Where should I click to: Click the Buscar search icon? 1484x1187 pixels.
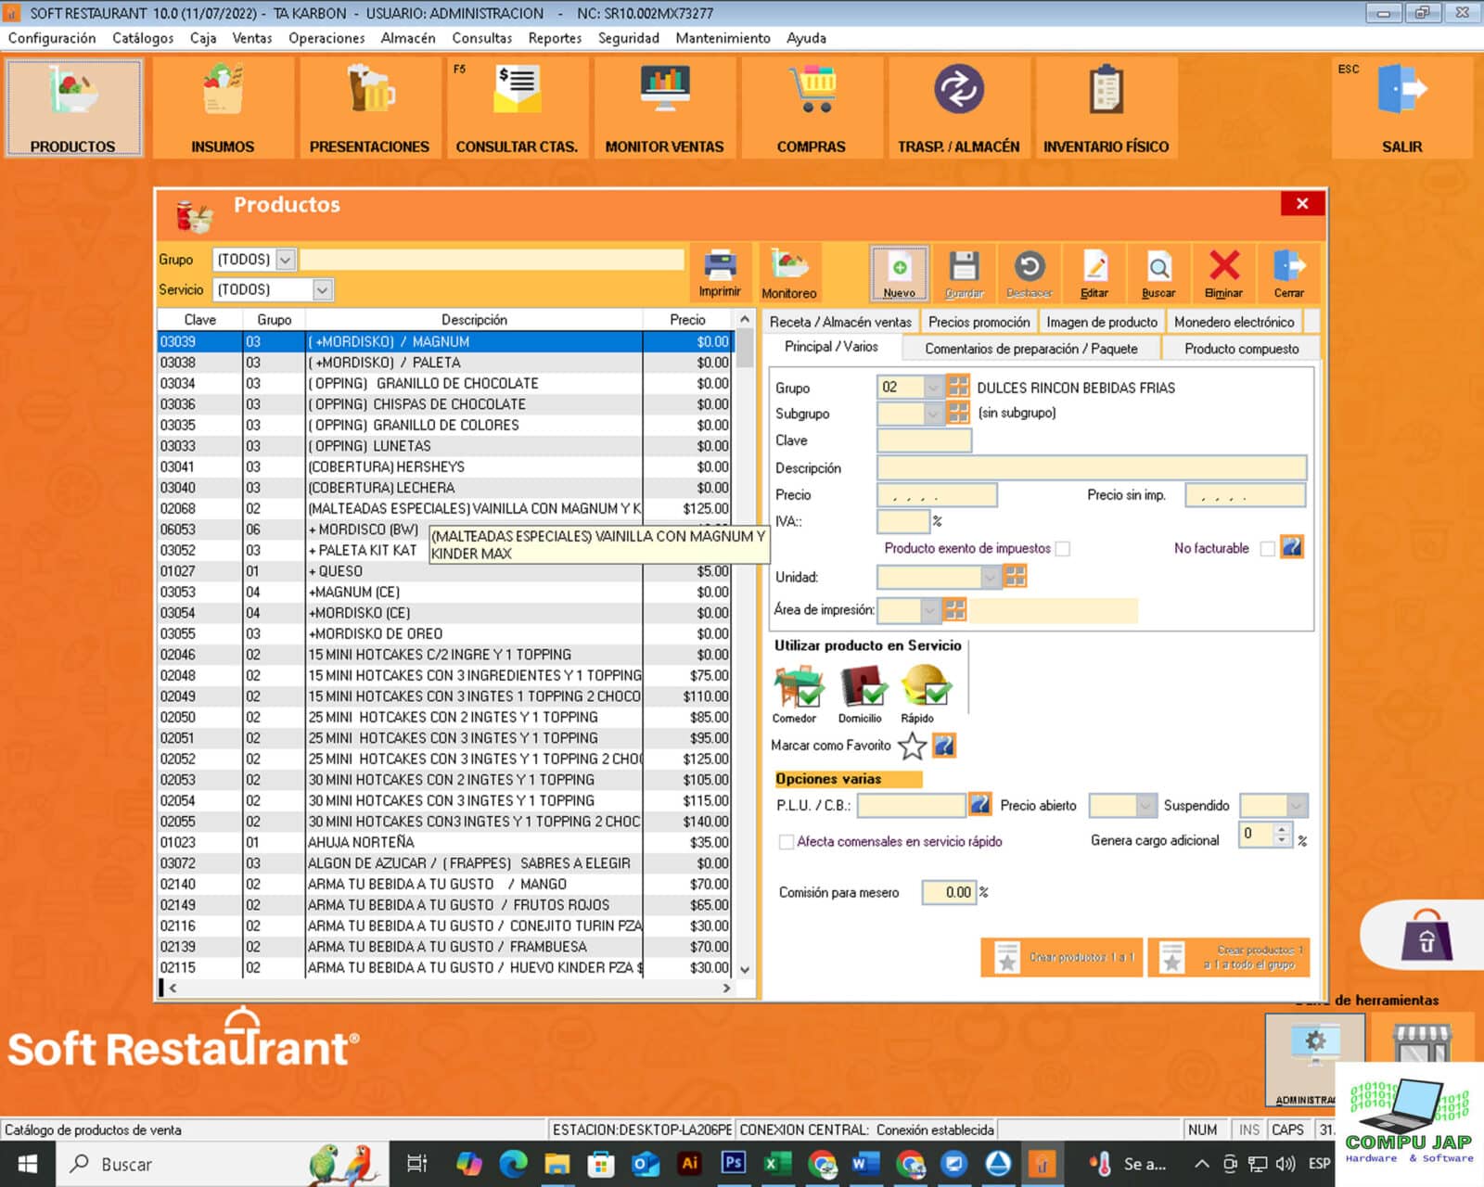click(1158, 274)
